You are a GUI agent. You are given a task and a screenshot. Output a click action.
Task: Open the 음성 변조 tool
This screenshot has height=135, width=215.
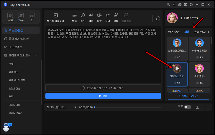point(13,72)
